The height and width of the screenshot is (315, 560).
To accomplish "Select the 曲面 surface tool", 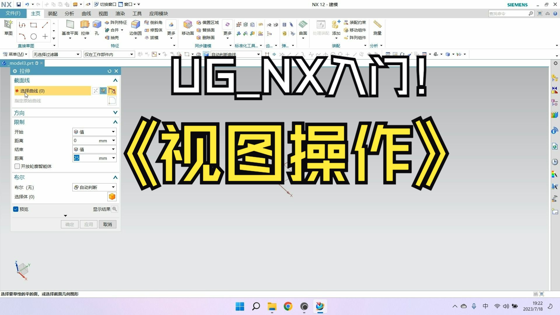I will (x=303, y=28).
